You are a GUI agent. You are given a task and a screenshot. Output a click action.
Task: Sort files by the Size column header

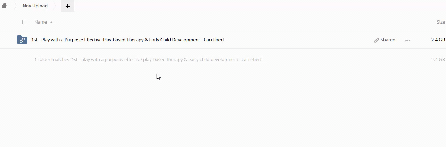pos(440,22)
